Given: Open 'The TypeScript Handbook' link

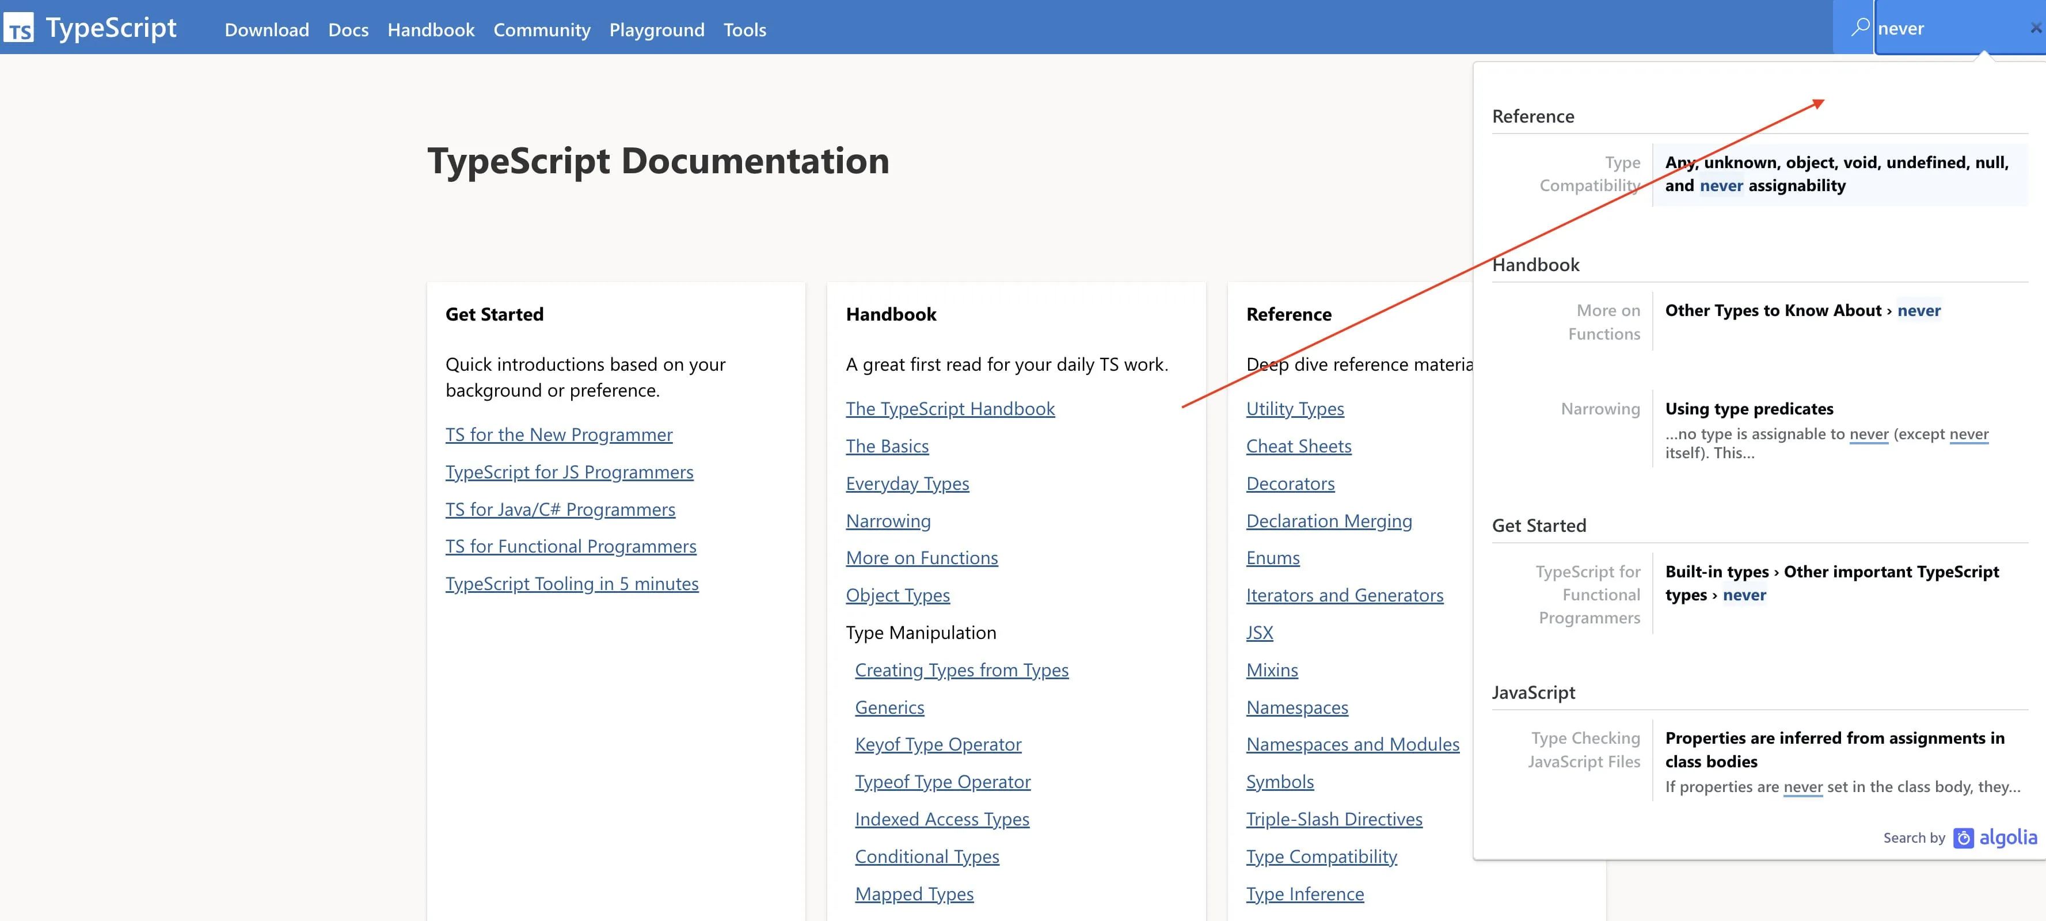Looking at the screenshot, I should [950, 406].
